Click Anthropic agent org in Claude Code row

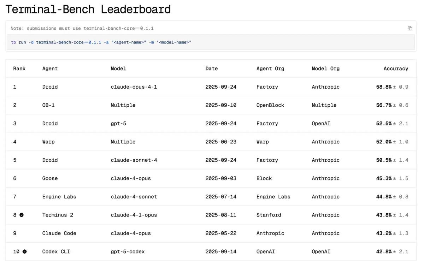270,233
